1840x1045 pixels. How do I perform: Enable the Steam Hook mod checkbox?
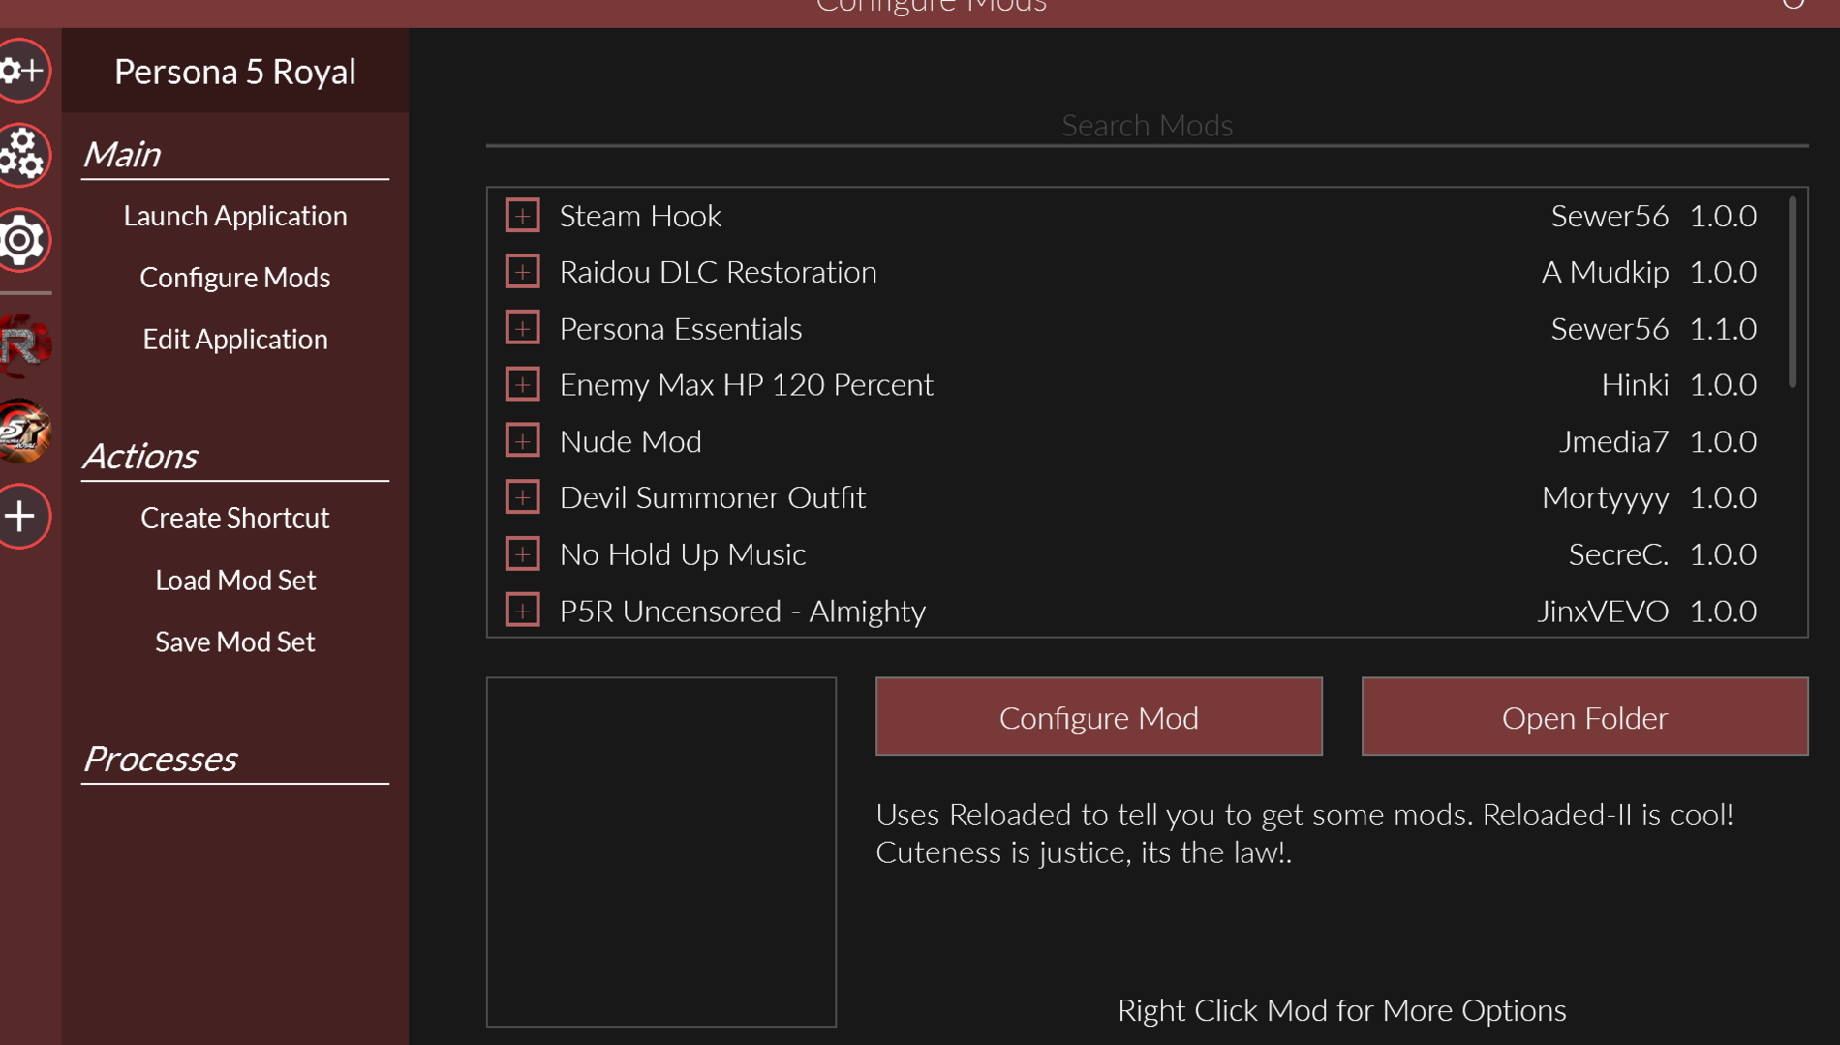coord(523,216)
